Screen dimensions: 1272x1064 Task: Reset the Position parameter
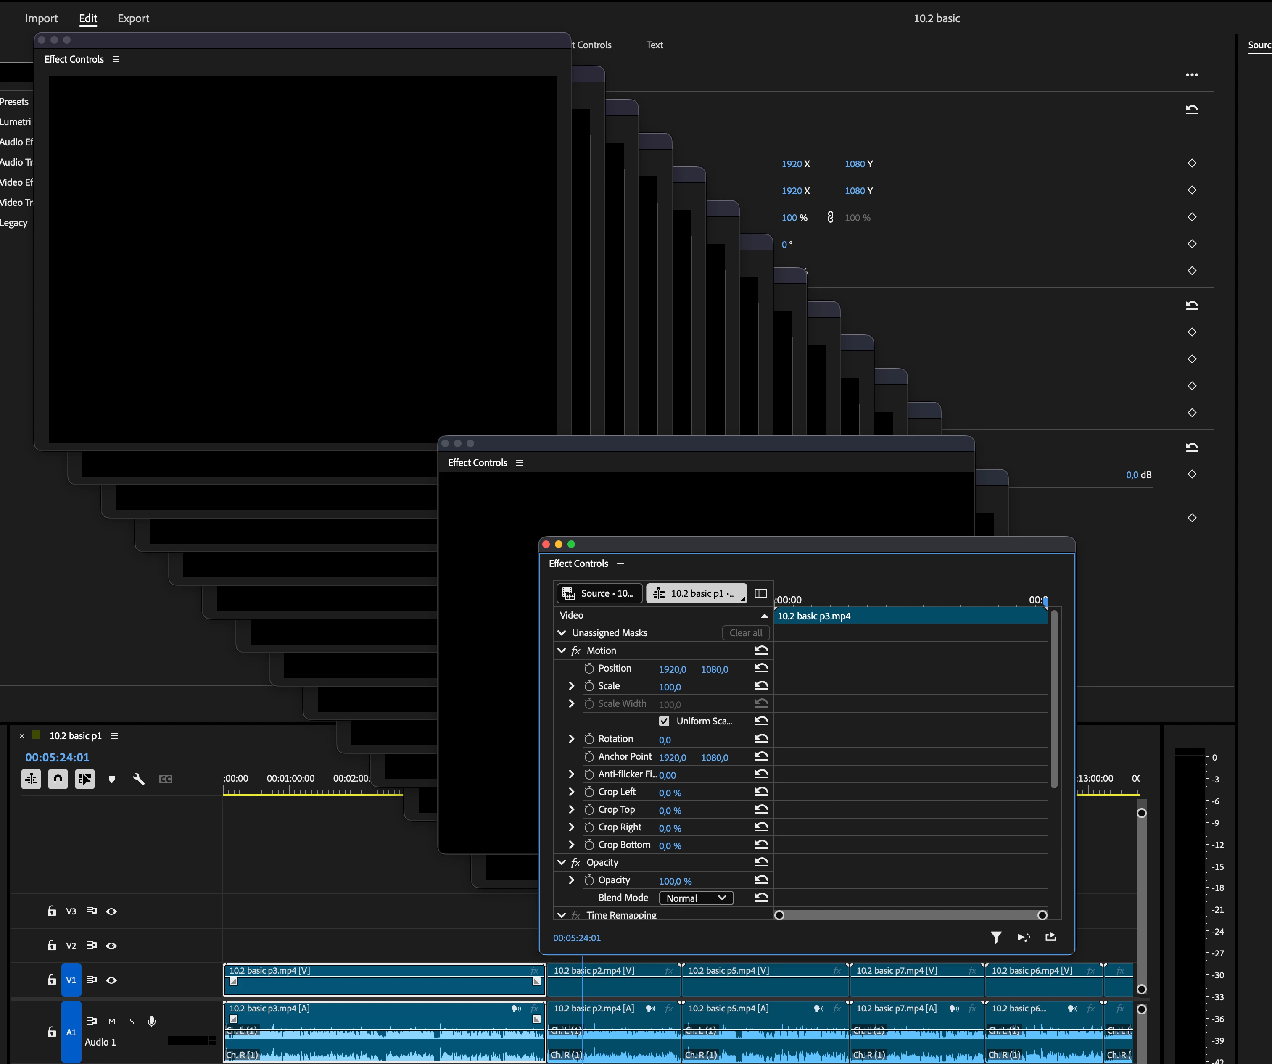pyautogui.click(x=761, y=668)
